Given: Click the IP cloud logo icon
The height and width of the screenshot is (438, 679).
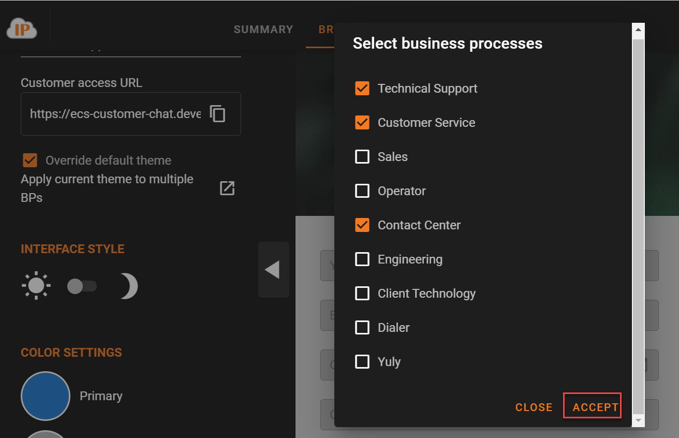Looking at the screenshot, I should pos(22,30).
